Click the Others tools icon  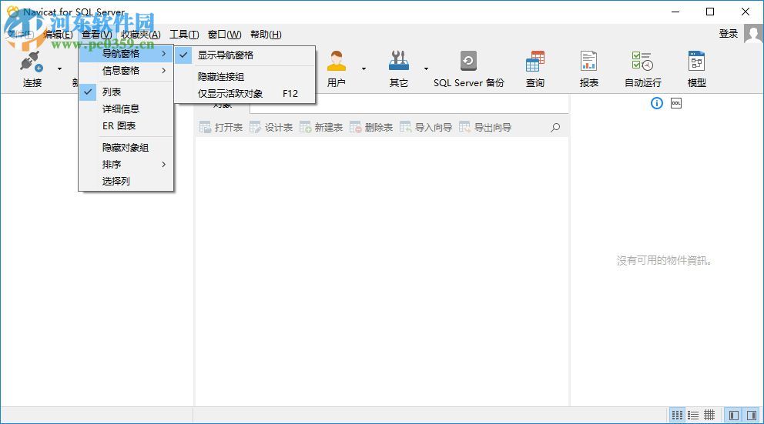click(399, 61)
